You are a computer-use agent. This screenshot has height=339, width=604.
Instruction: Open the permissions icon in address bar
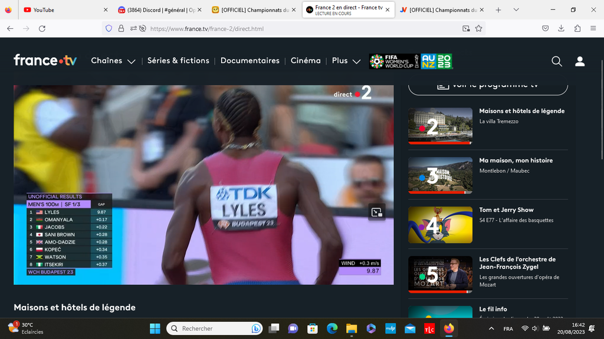pyautogui.click(x=133, y=28)
